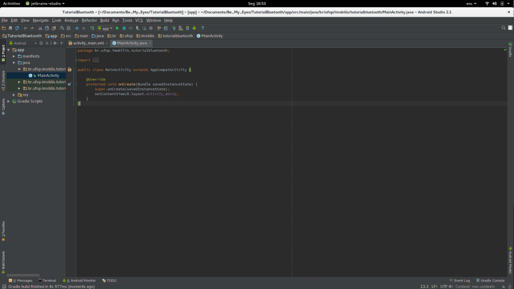
Task: Click Scroll from Source icon in Project panel
Action: [x=41, y=43]
